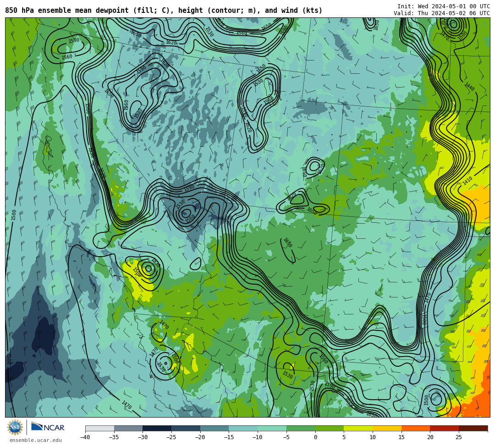The width and height of the screenshot is (495, 446).
Task: Open the ensemble.ucar.edu text link
Action: [x=36, y=440]
